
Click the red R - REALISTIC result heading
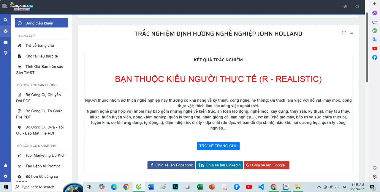218,79
